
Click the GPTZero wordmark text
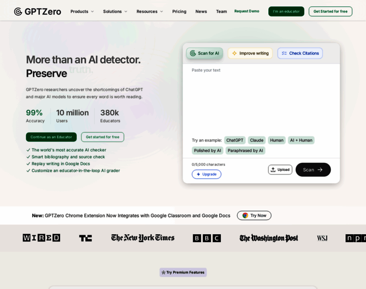tap(43, 12)
